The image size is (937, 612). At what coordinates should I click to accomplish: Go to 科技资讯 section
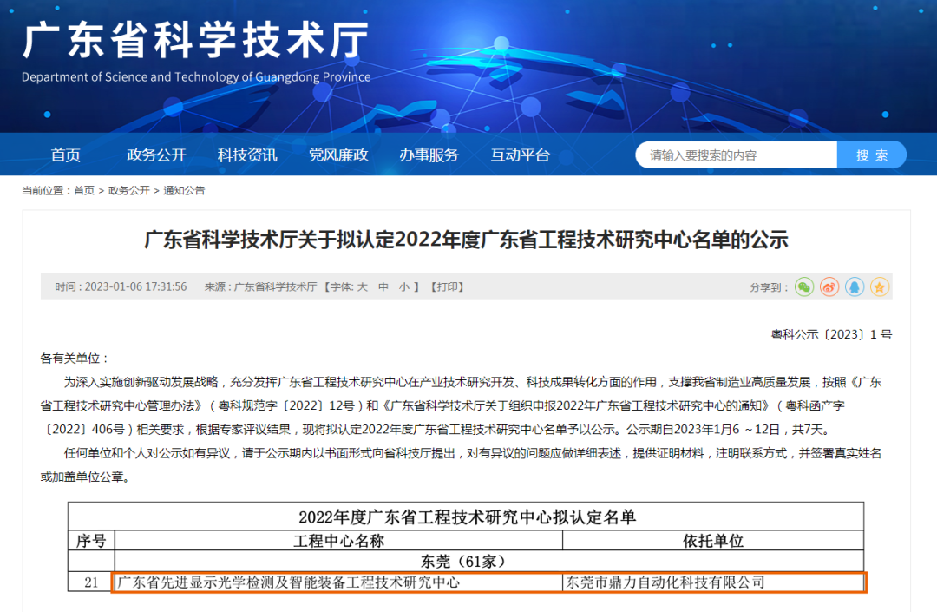247,155
